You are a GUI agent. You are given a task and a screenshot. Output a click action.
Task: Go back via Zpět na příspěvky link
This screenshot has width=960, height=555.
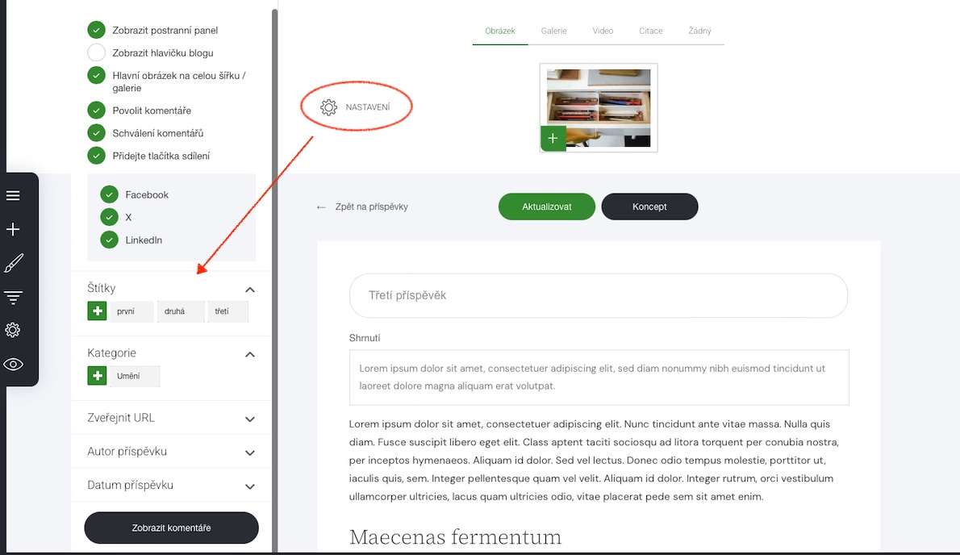362,207
